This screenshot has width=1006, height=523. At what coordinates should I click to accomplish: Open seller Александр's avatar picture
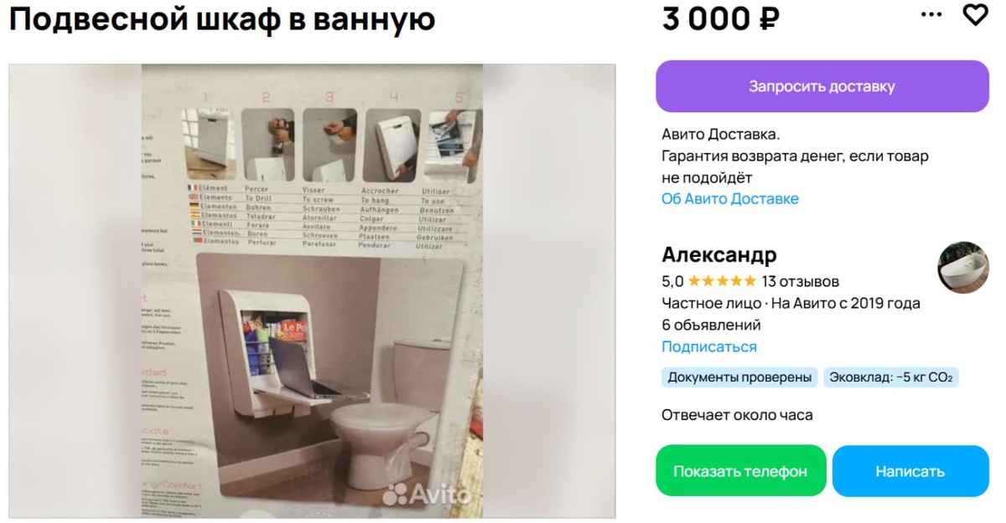tap(963, 268)
